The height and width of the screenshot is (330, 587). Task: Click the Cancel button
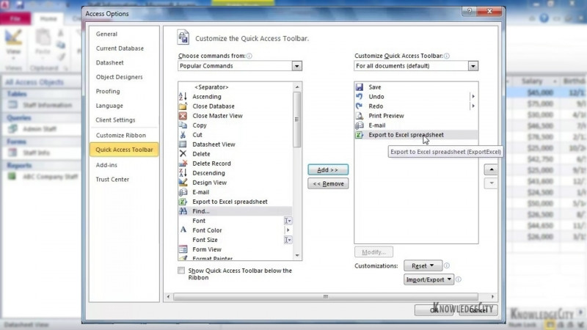point(478,309)
